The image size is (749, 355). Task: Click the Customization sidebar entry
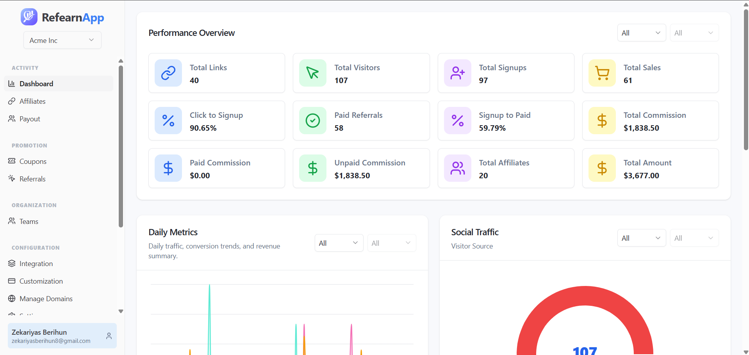click(x=41, y=281)
